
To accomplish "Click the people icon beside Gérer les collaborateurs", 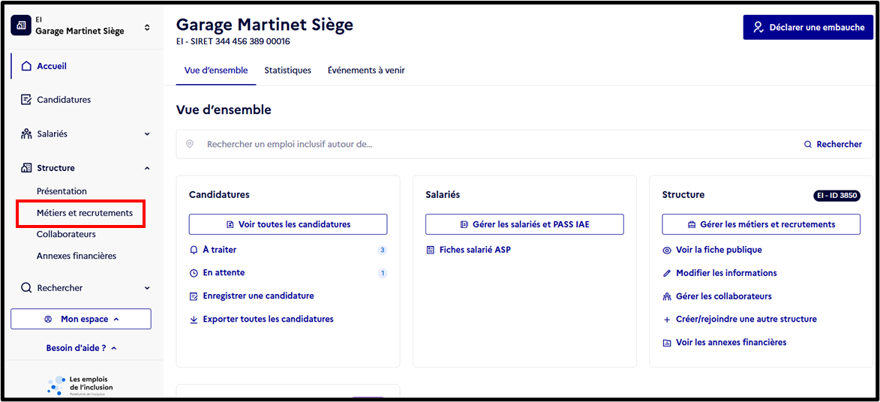I will (667, 296).
